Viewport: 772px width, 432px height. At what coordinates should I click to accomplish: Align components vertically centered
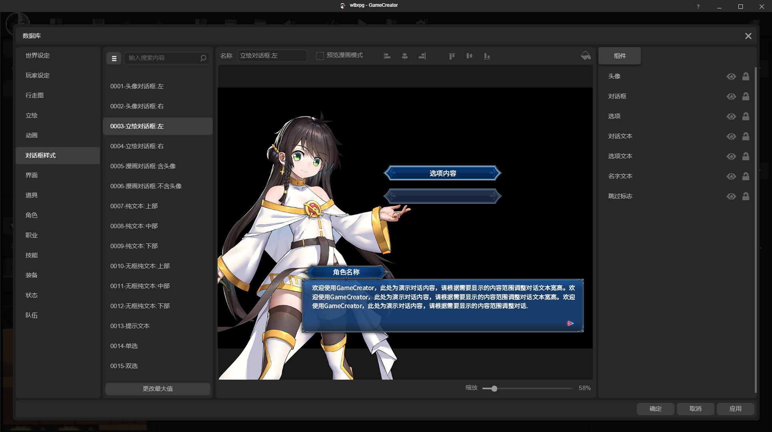[x=469, y=56]
